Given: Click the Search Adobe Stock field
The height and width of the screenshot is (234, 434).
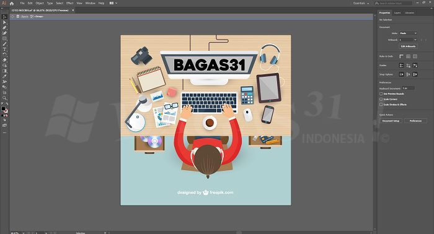Looking at the screenshot, I should pos(394,3).
